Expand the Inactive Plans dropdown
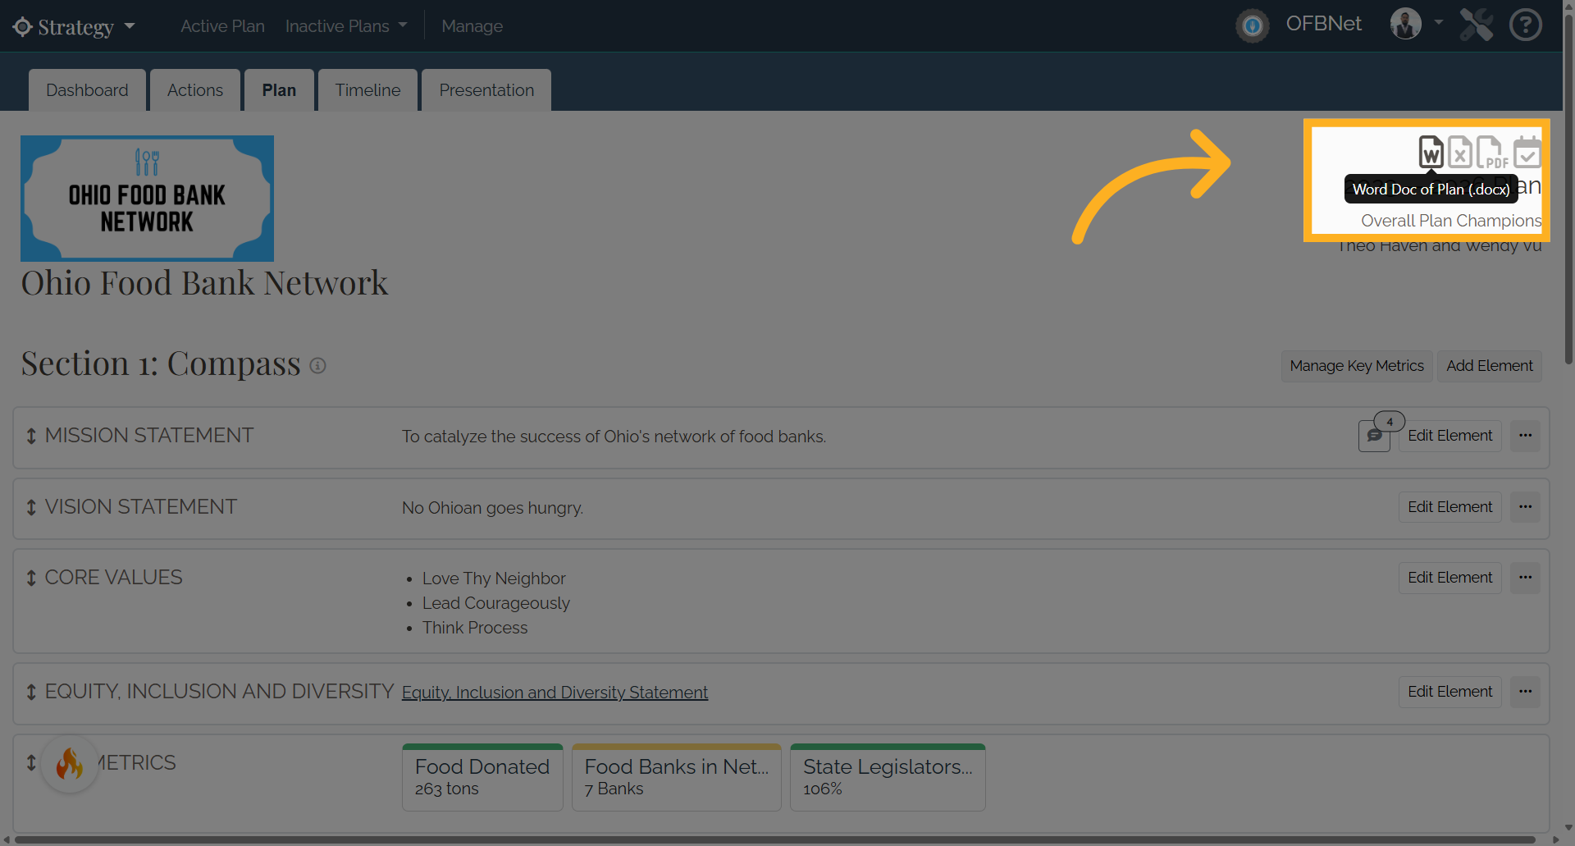Image resolution: width=1575 pixels, height=846 pixels. click(403, 25)
